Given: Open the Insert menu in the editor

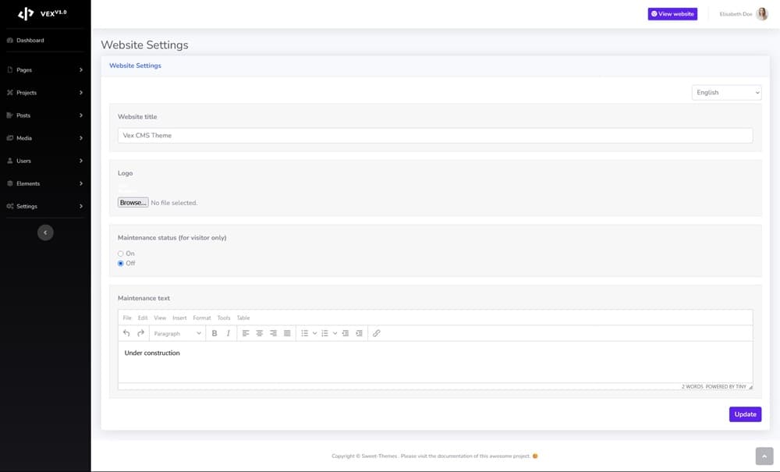Looking at the screenshot, I should click(179, 318).
